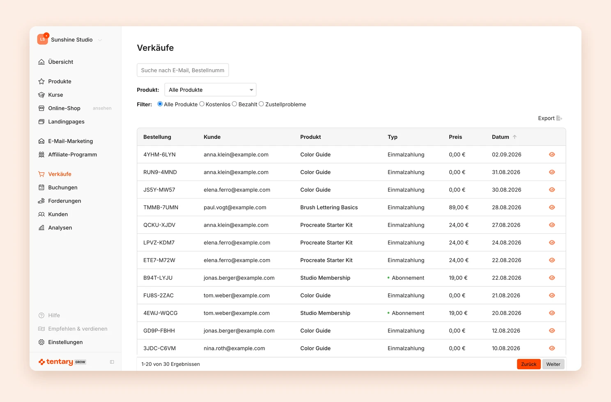This screenshot has height=402, width=611.
Task: Sort by the Datum column arrow
Action: click(x=515, y=137)
